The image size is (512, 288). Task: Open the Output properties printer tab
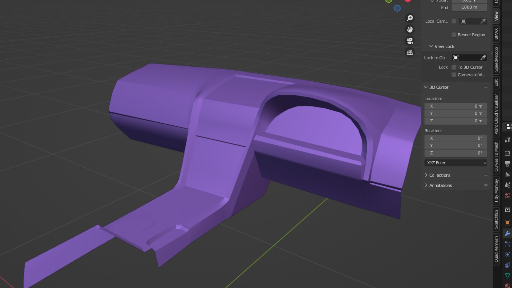(x=507, y=164)
